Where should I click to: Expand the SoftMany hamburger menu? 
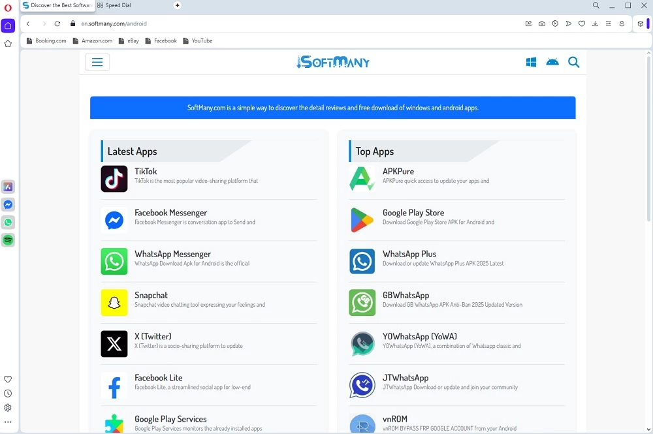point(97,62)
